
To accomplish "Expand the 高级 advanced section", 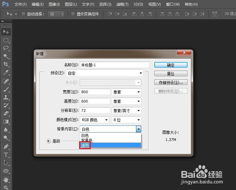I will pyautogui.click(x=48, y=141).
